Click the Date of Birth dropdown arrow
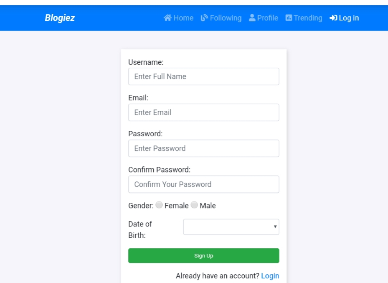Screen dimensions: 388x283 point(275,227)
